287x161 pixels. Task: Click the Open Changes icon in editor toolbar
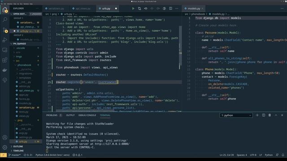(139, 8)
